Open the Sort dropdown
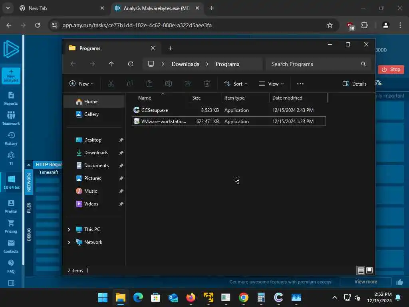 [x=236, y=84]
